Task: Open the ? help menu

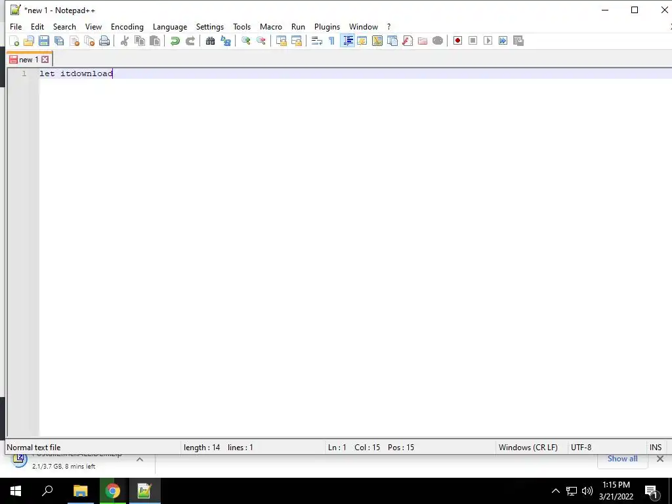Action: [388, 26]
